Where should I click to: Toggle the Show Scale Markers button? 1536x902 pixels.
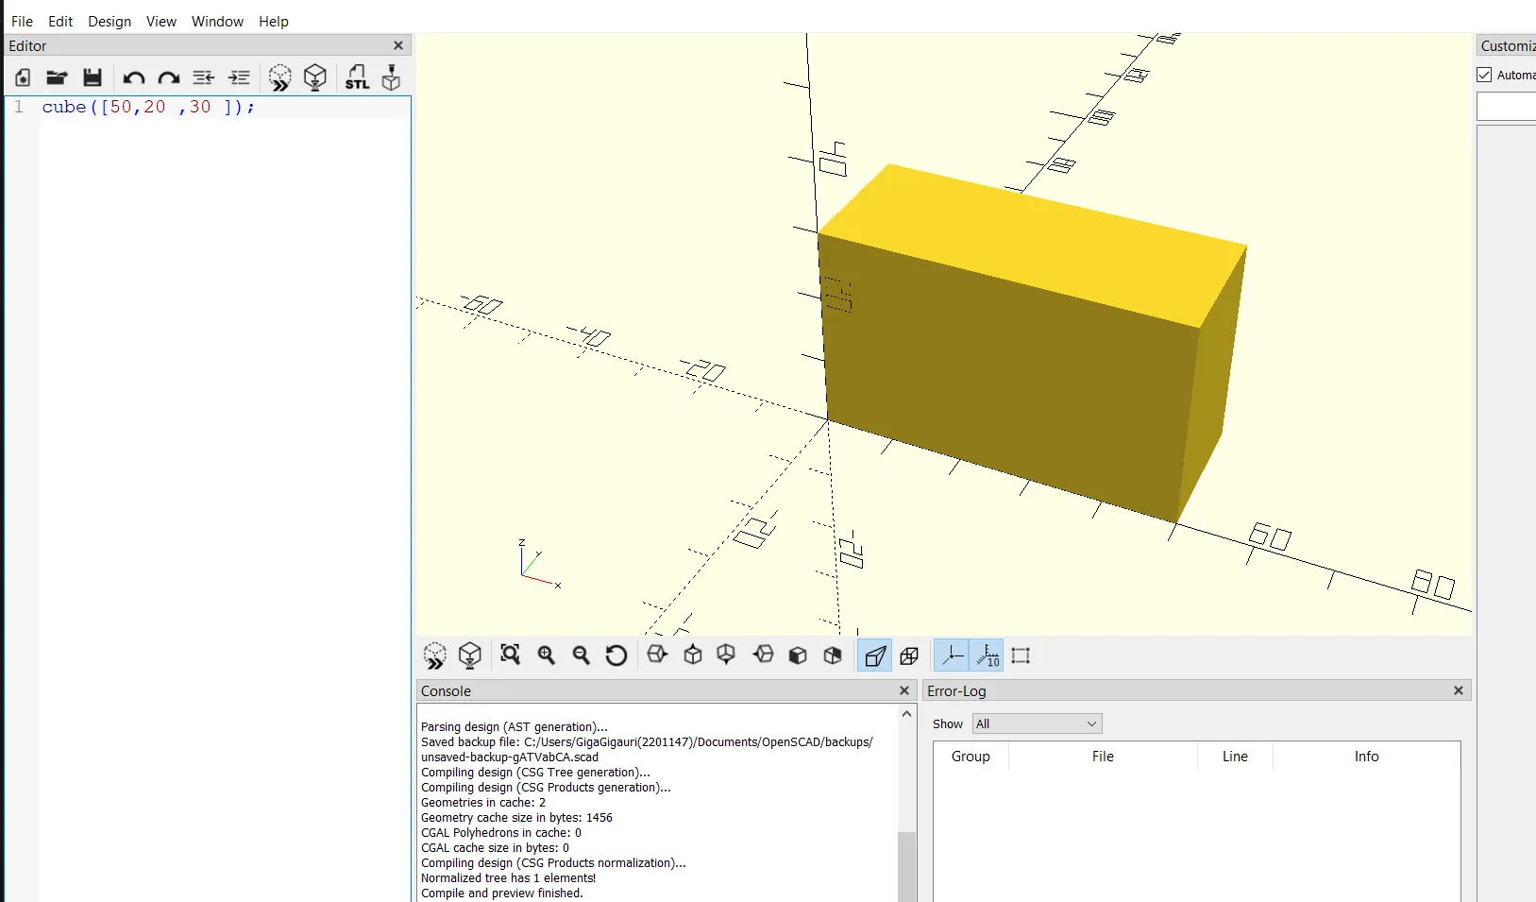click(x=987, y=655)
